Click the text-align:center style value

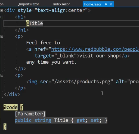click(61, 10)
